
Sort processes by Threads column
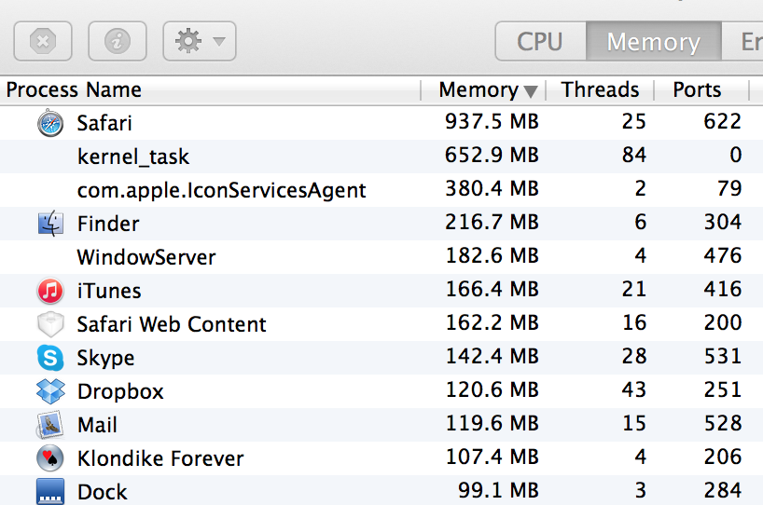[600, 90]
